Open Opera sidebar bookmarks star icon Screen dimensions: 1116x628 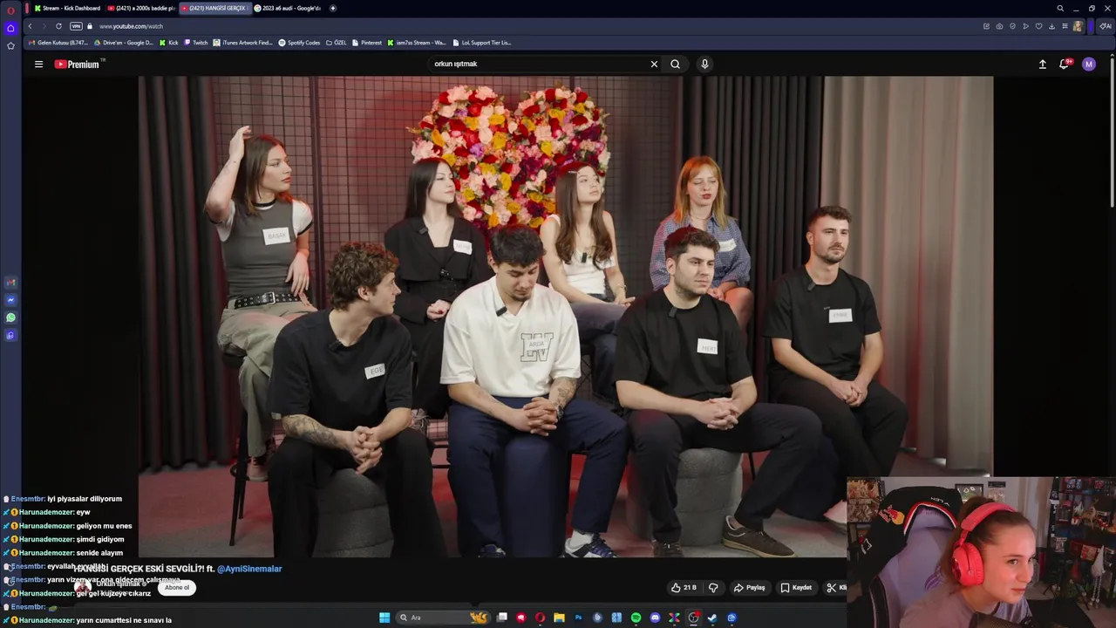[x=10, y=45]
